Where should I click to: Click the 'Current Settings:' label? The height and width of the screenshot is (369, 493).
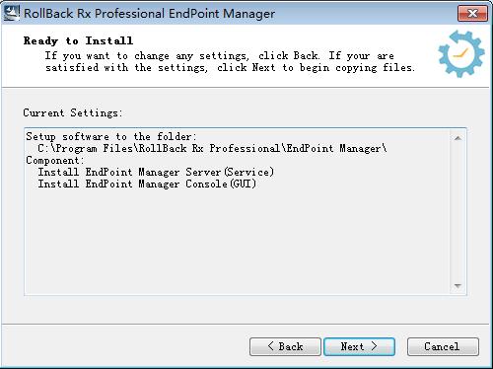point(73,112)
